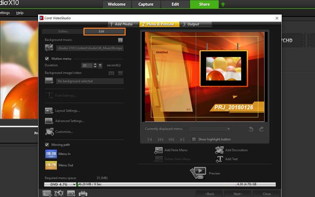Open Advanced Settings

click(49, 121)
